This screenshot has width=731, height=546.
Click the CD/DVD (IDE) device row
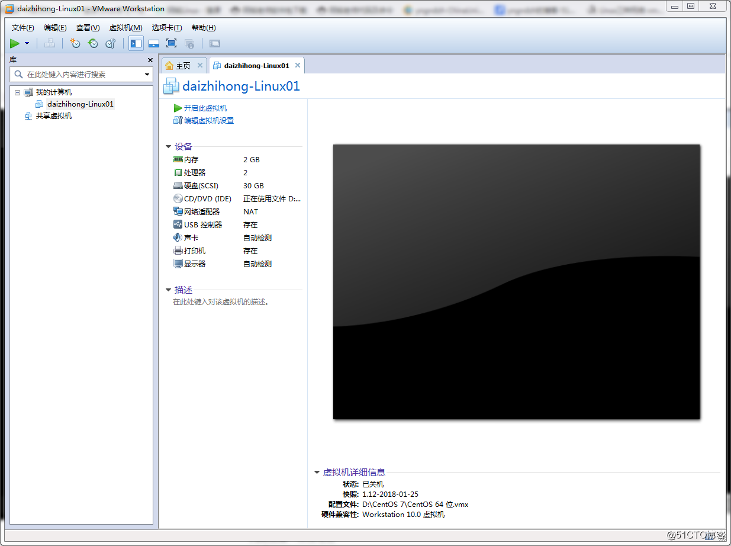click(237, 199)
